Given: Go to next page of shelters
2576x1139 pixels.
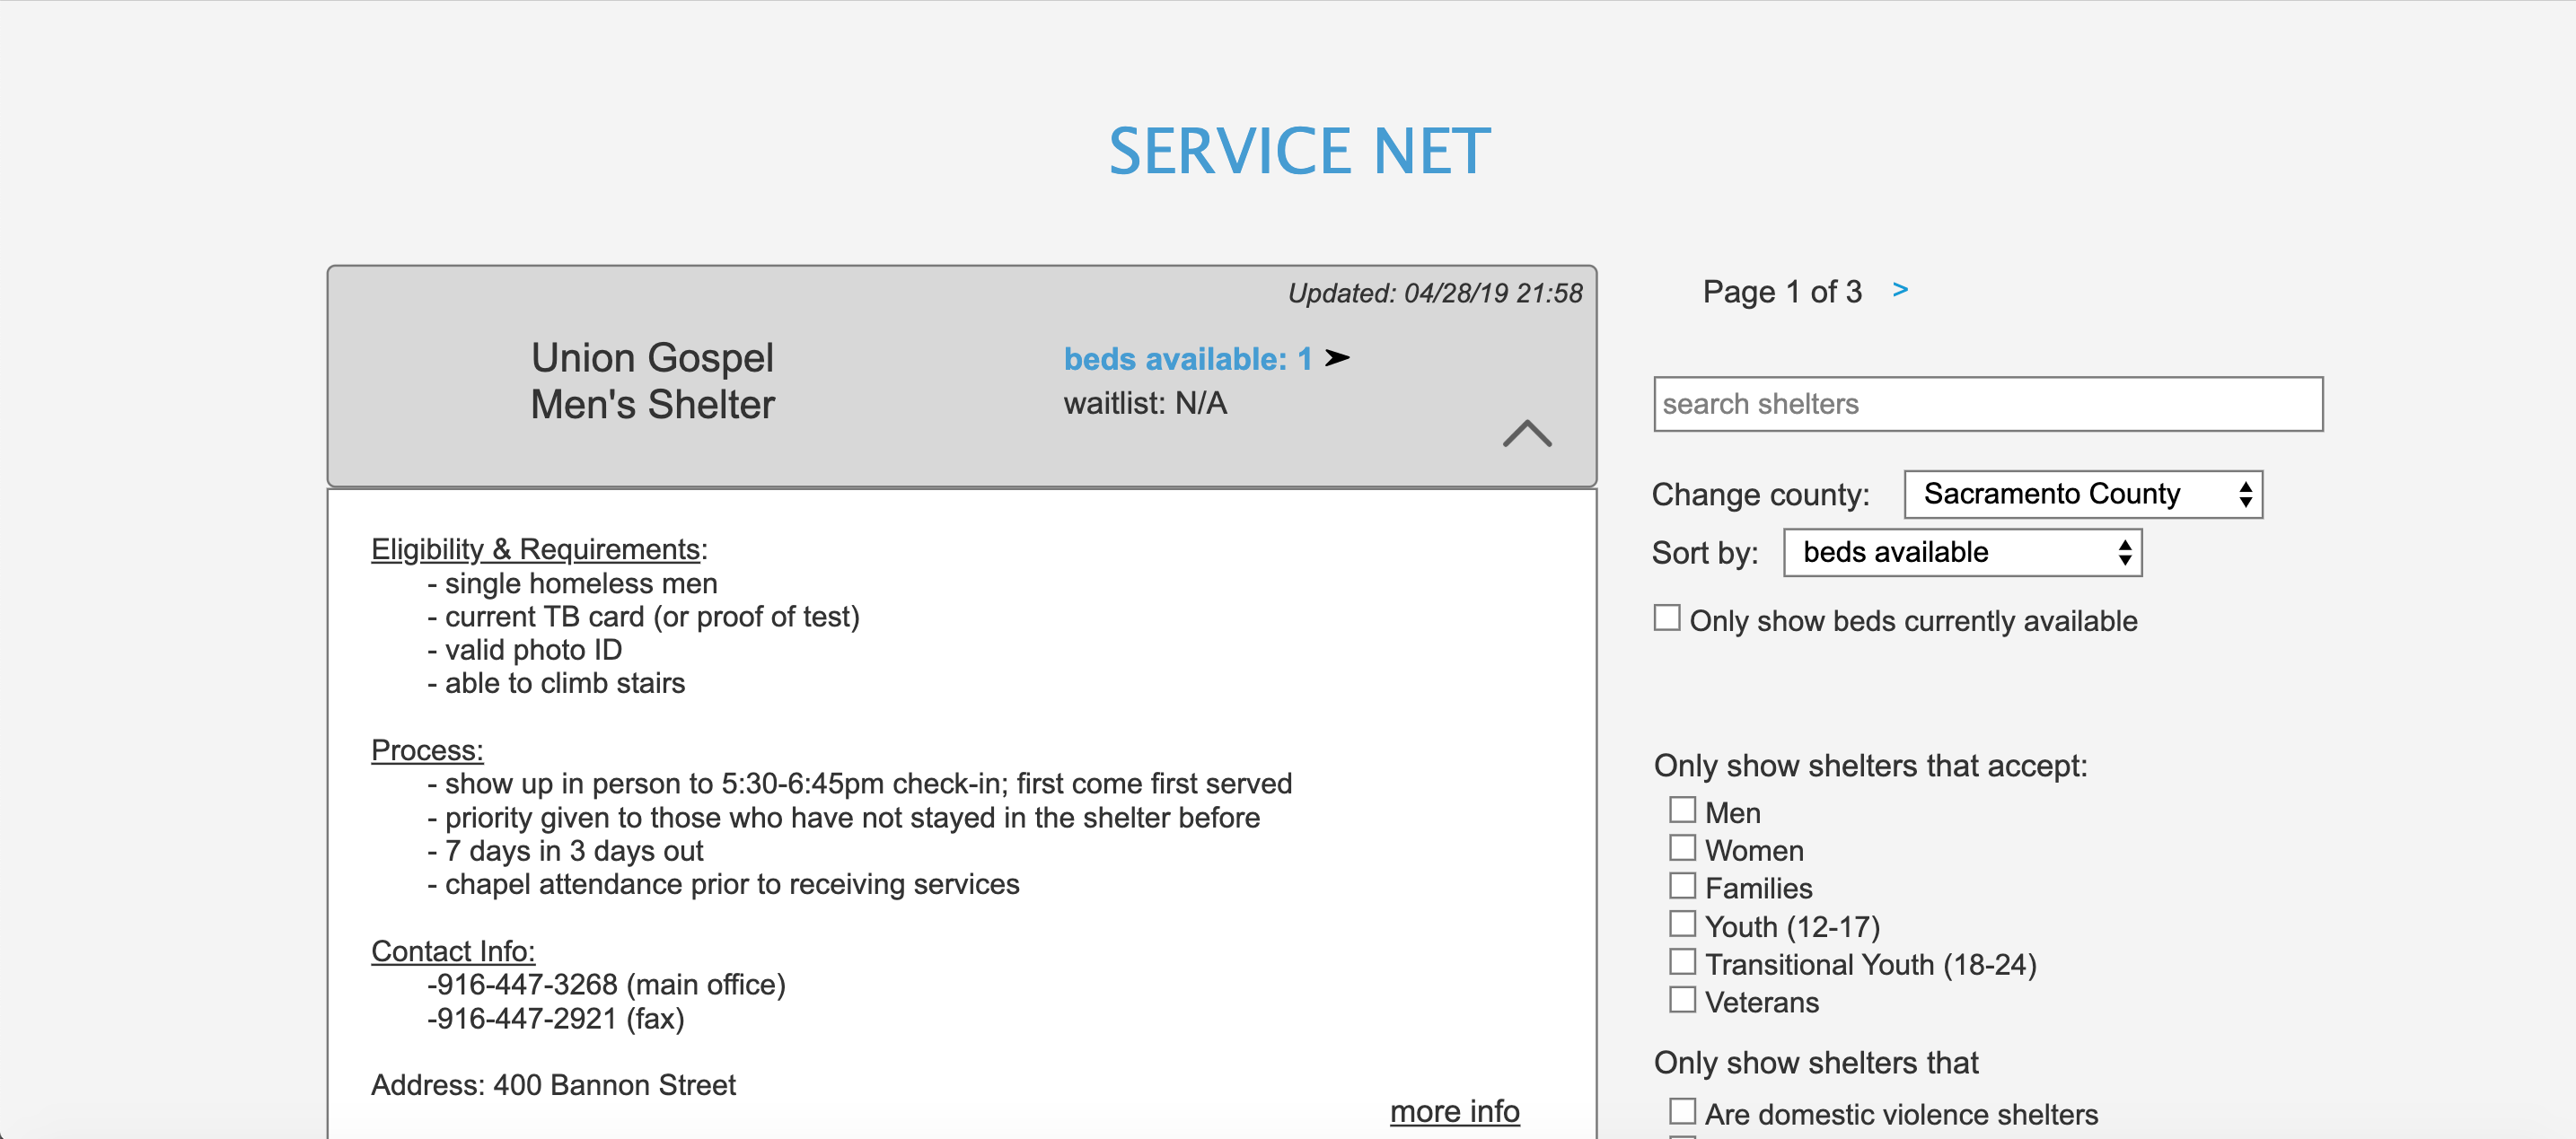Looking at the screenshot, I should [1898, 289].
